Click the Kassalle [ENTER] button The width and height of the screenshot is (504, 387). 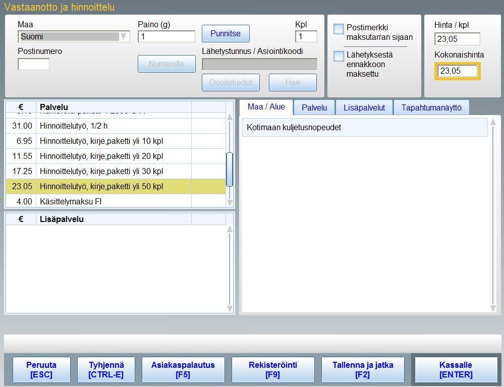point(456,370)
